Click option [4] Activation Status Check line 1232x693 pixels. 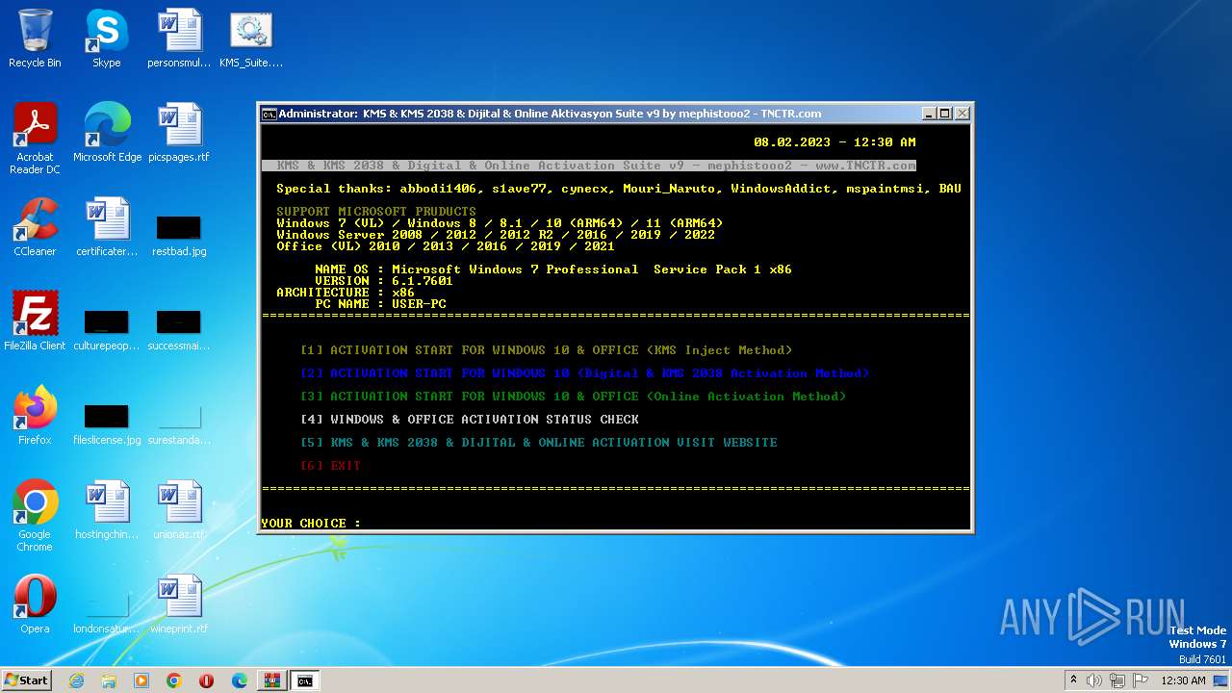pyautogui.click(x=469, y=420)
